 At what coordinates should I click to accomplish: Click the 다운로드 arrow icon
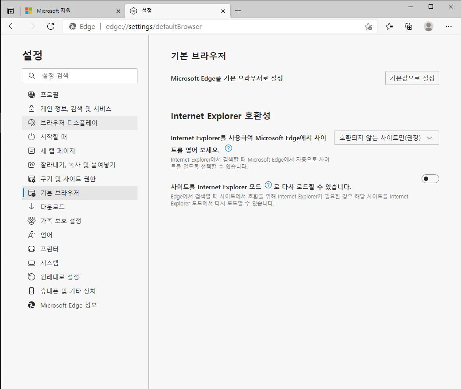click(x=32, y=207)
